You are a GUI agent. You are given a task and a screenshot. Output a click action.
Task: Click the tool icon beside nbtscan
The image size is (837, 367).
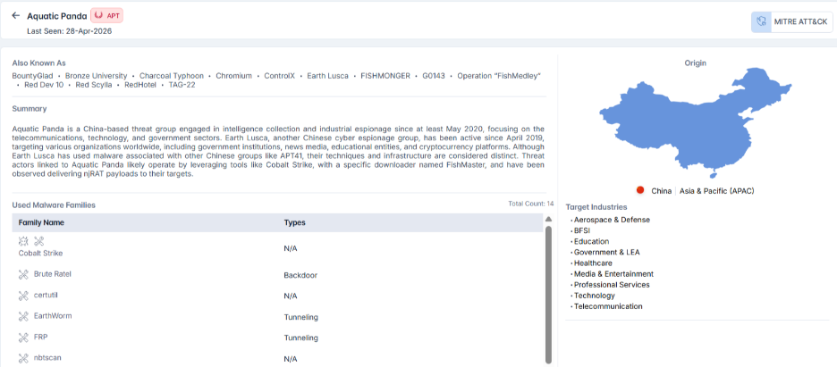(x=23, y=358)
